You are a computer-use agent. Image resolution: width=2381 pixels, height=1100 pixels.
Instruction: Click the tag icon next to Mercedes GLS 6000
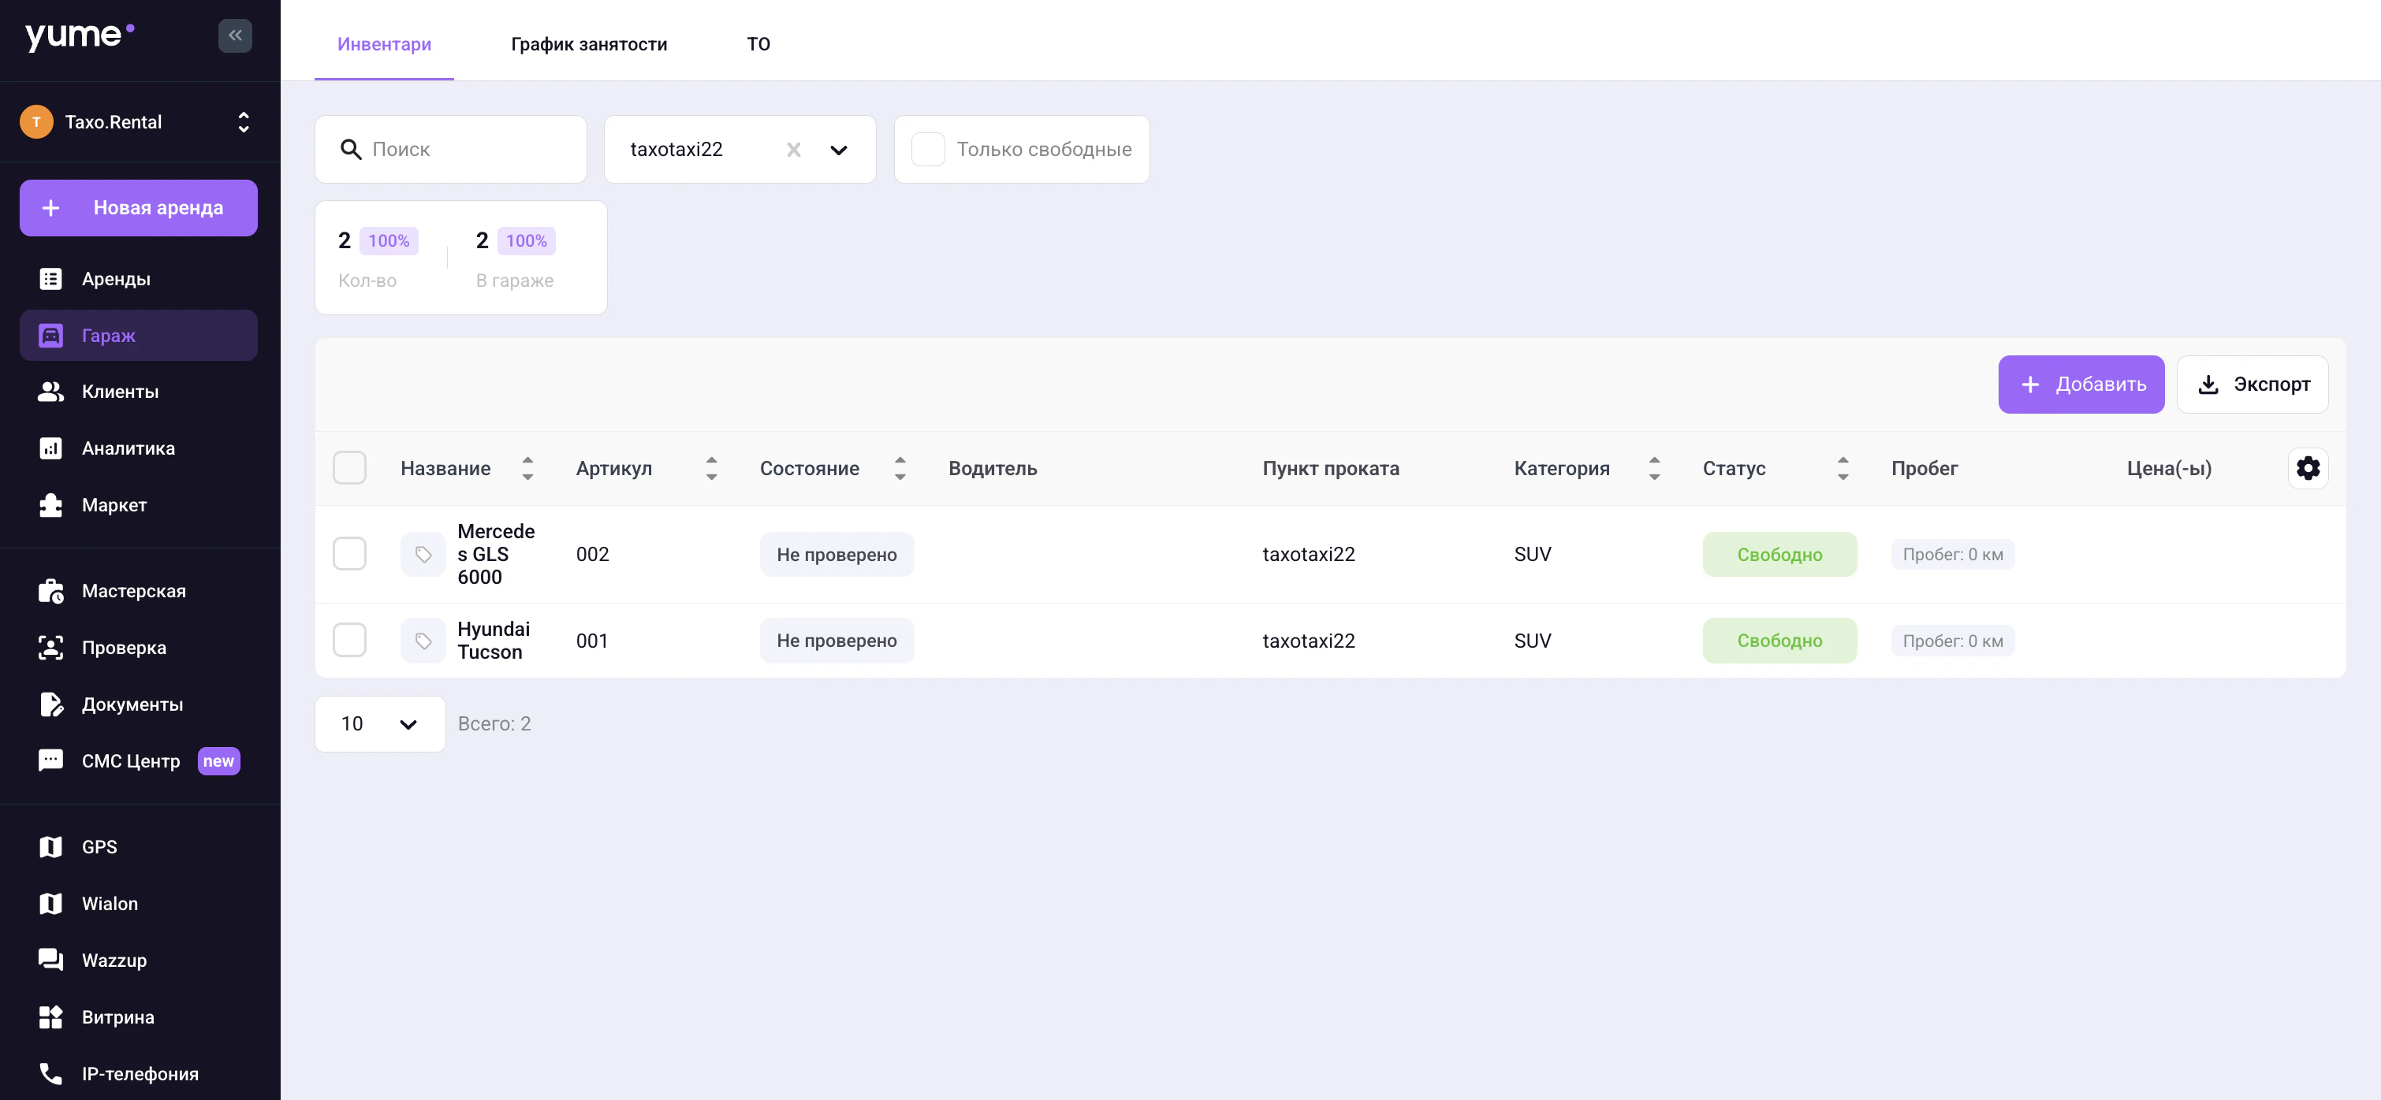423,554
